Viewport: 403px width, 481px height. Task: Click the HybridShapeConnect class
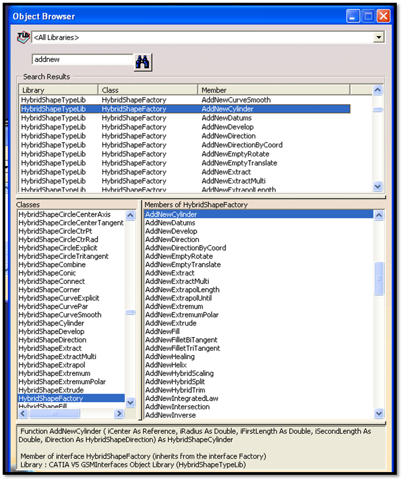click(x=71, y=281)
